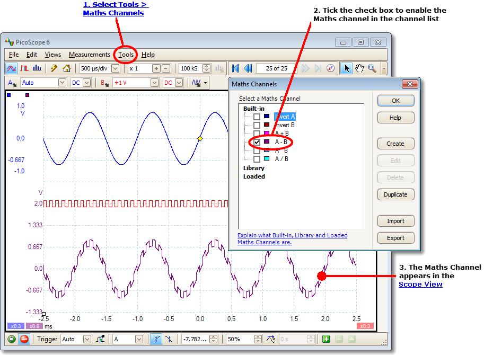Click the PicoScope 6 title bar logo
Image resolution: width=484 pixels, height=355 pixels.
[x=10, y=42]
